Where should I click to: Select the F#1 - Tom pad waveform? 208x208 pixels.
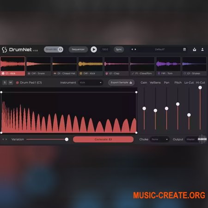168,64
